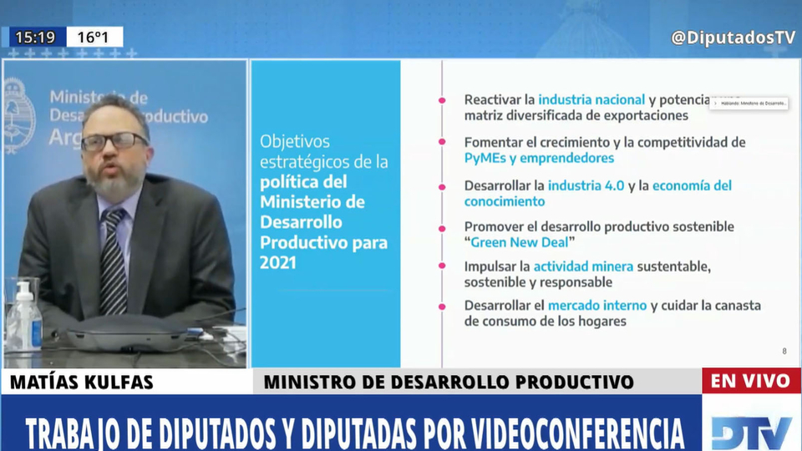Click 'Fomentar el crecimiento y la competitividad de'
This screenshot has width=802, height=451.
(605, 142)
